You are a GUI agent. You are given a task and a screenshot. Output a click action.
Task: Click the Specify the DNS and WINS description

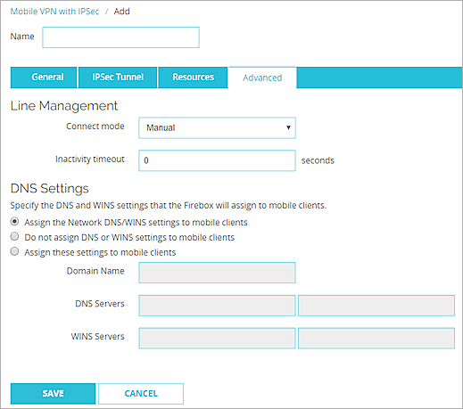(x=169, y=206)
